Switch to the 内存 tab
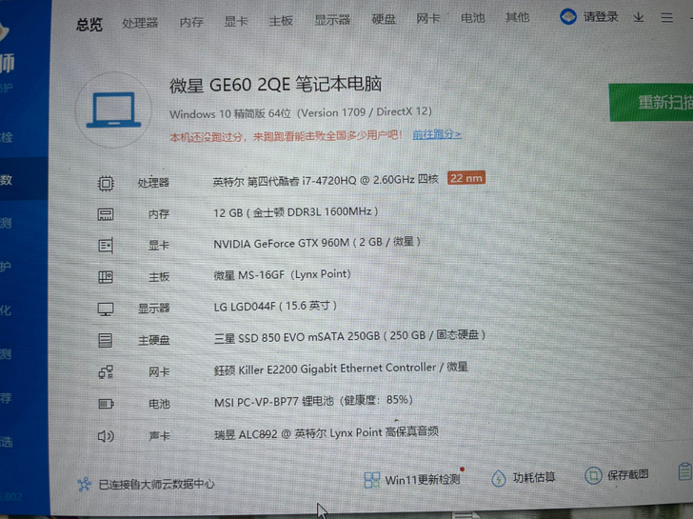Viewport: 693px width, 519px height. tap(192, 22)
